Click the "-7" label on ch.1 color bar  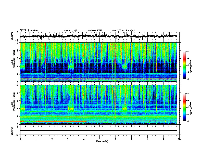coord(188,79)
